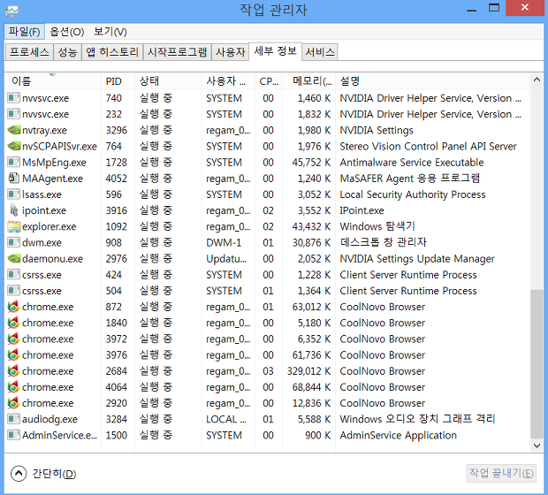
Task: Select the 'Updatu...' user cell
Action: [226, 259]
